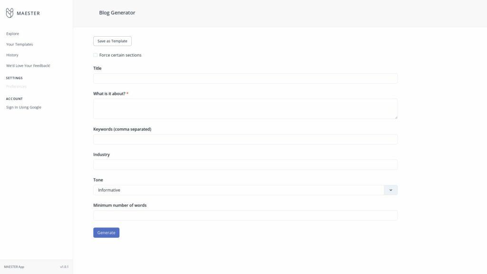Enable the Force certain sections checkbox
487x274 pixels.
point(95,55)
